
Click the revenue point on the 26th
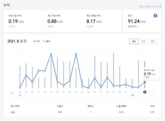click(x=95, y=78)
